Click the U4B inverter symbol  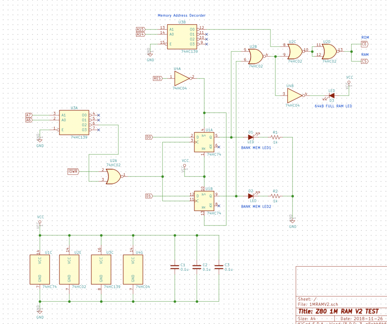tap(295, 96)
